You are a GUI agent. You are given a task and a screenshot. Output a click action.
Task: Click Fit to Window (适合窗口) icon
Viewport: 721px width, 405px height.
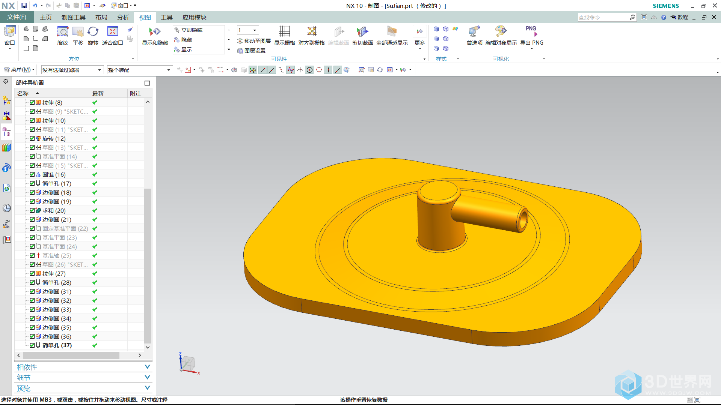(x=112, y=31)
